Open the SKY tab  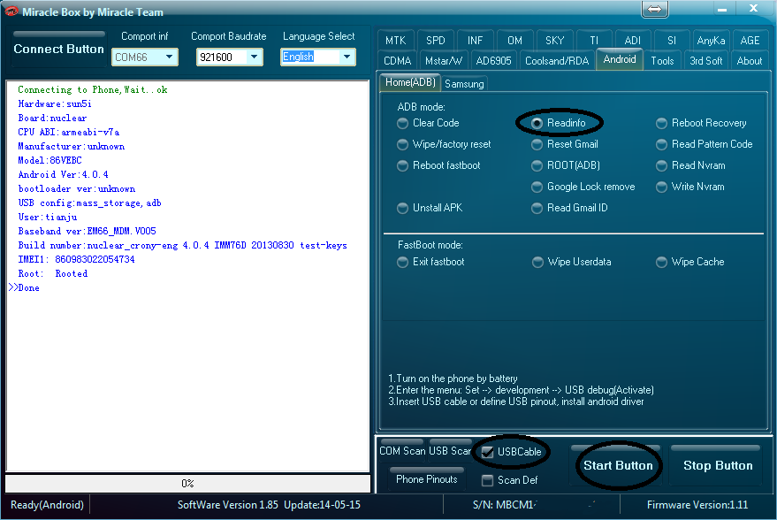(x=554, y=41)
